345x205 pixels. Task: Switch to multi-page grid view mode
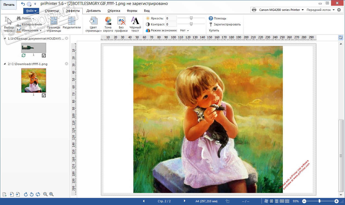pos(287,201)
